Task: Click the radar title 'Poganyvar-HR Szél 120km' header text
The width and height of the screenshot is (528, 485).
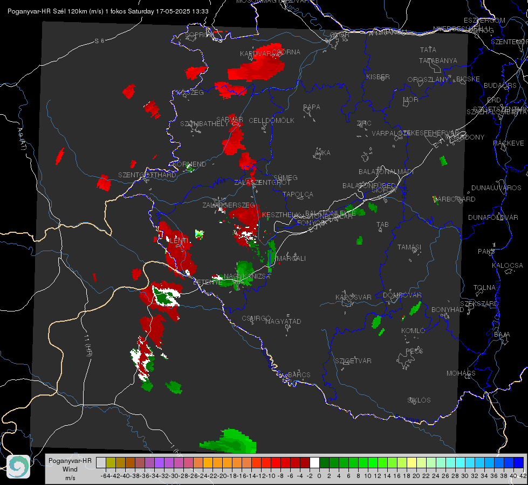Action: coord(108,11)
